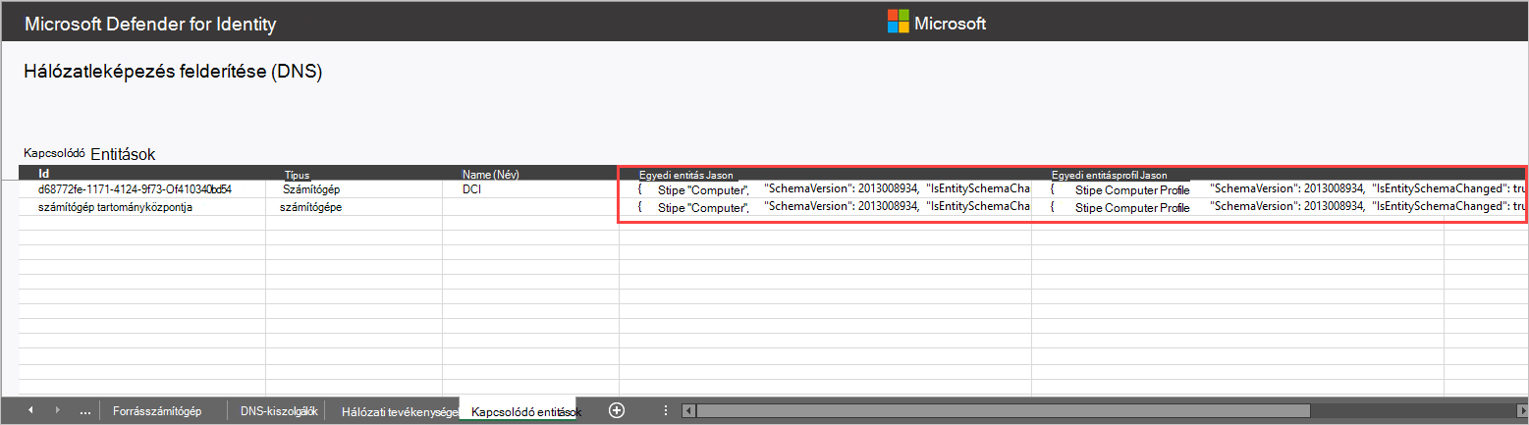The height and width of the screenshot is (425, 1529).
Task: Click the horizontal scrollbar right arrow
Action: 1521,410
